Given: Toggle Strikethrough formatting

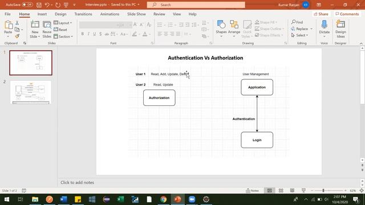Looking at the screenshot, I should [107, 34].
